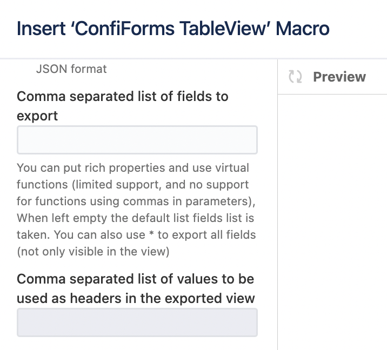
Task: Click the empty preview pane area
Action: (x=332, y=222)
